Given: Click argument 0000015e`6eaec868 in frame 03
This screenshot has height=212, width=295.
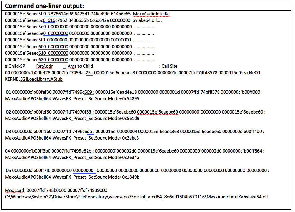Looking at the screenshot, I should tap(159, 132).
